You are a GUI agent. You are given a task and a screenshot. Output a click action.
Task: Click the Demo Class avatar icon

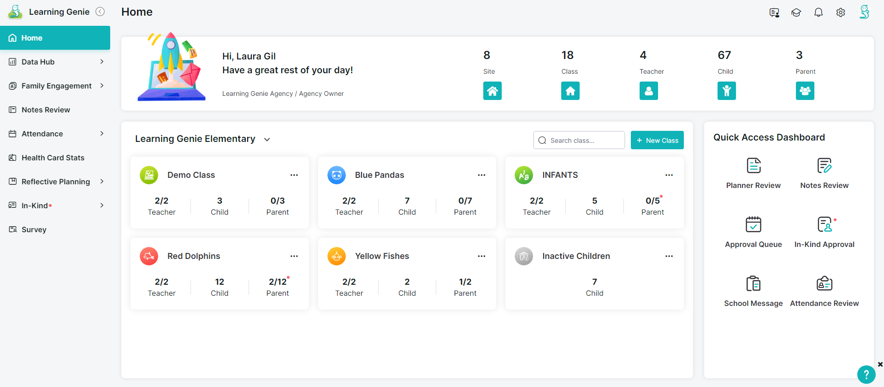[x=149, y=175]
